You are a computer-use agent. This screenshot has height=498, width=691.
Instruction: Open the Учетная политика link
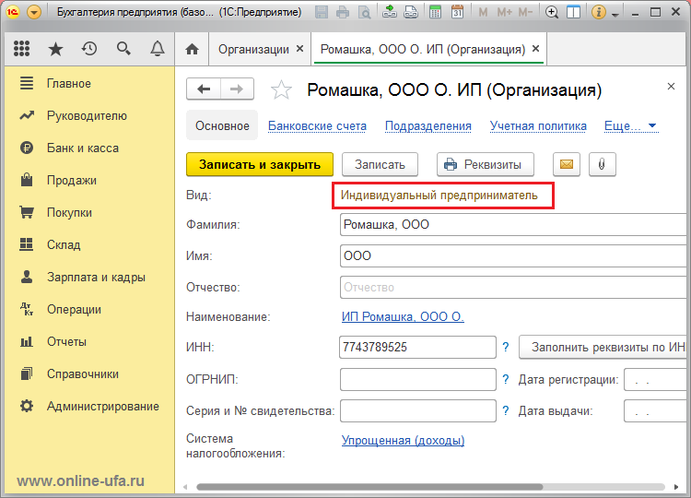coord(538,126)
